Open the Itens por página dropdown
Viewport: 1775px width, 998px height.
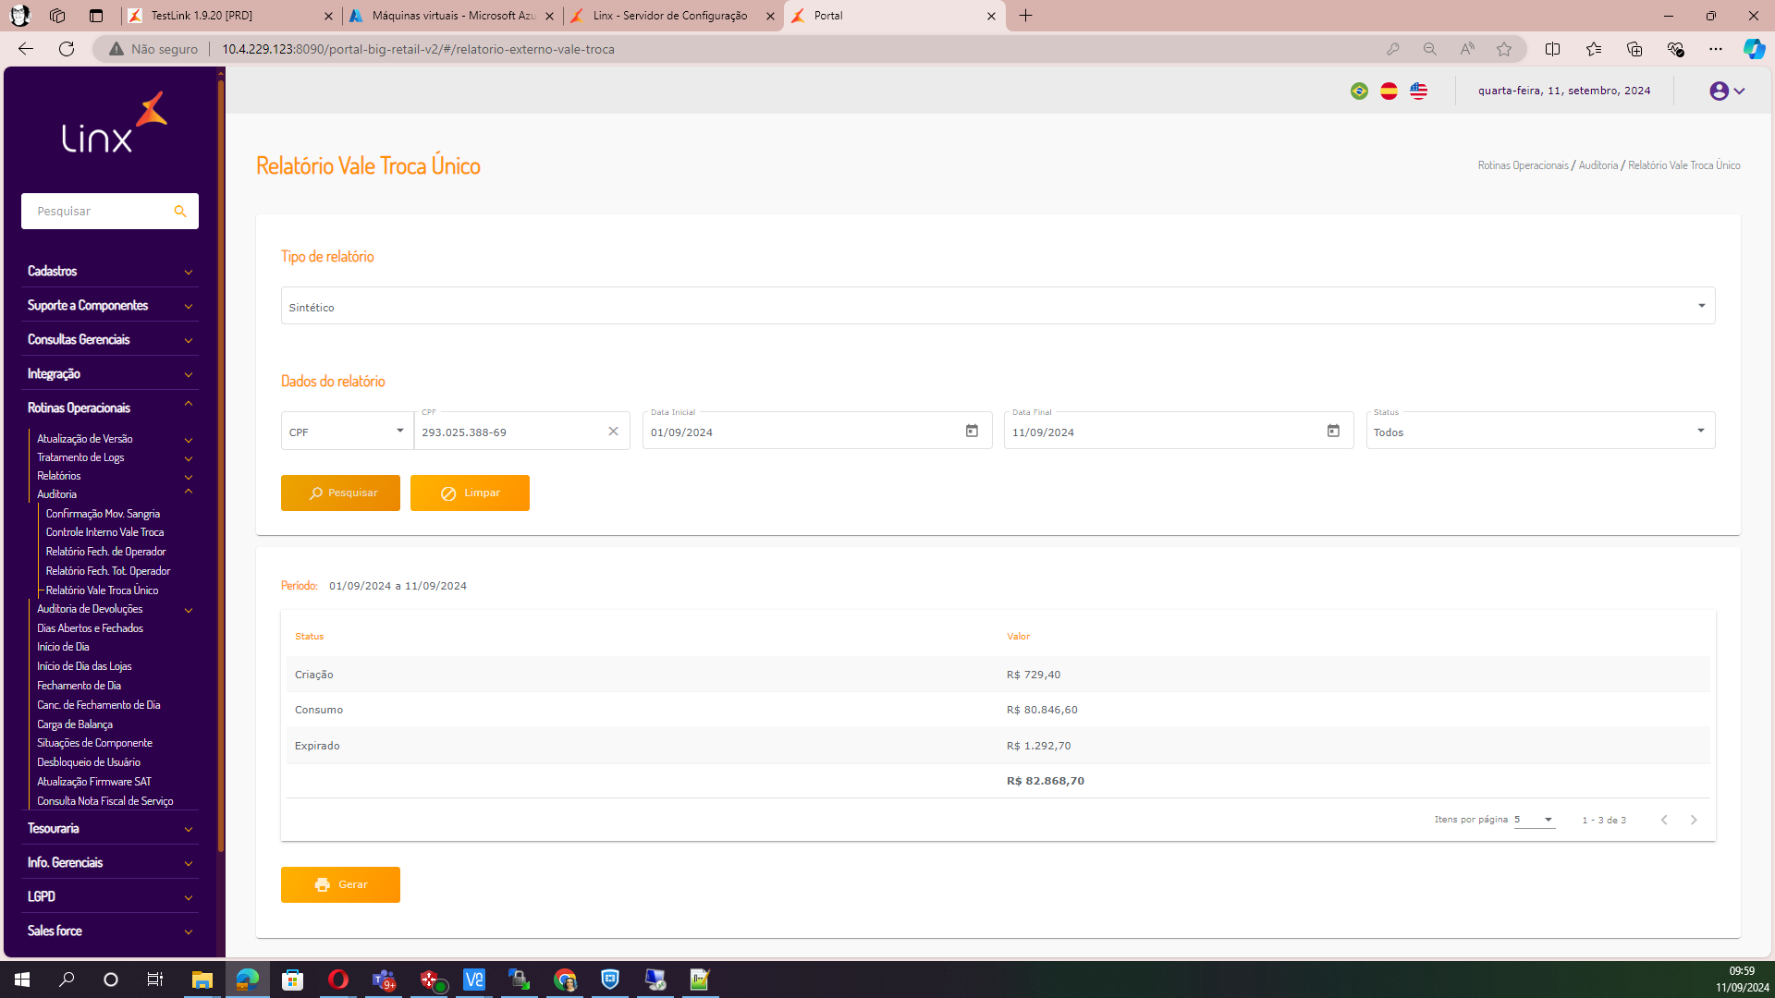coord(1535,820)
